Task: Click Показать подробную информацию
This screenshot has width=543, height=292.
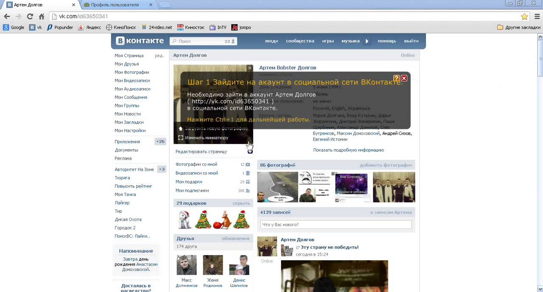Action: click(348, 150)
